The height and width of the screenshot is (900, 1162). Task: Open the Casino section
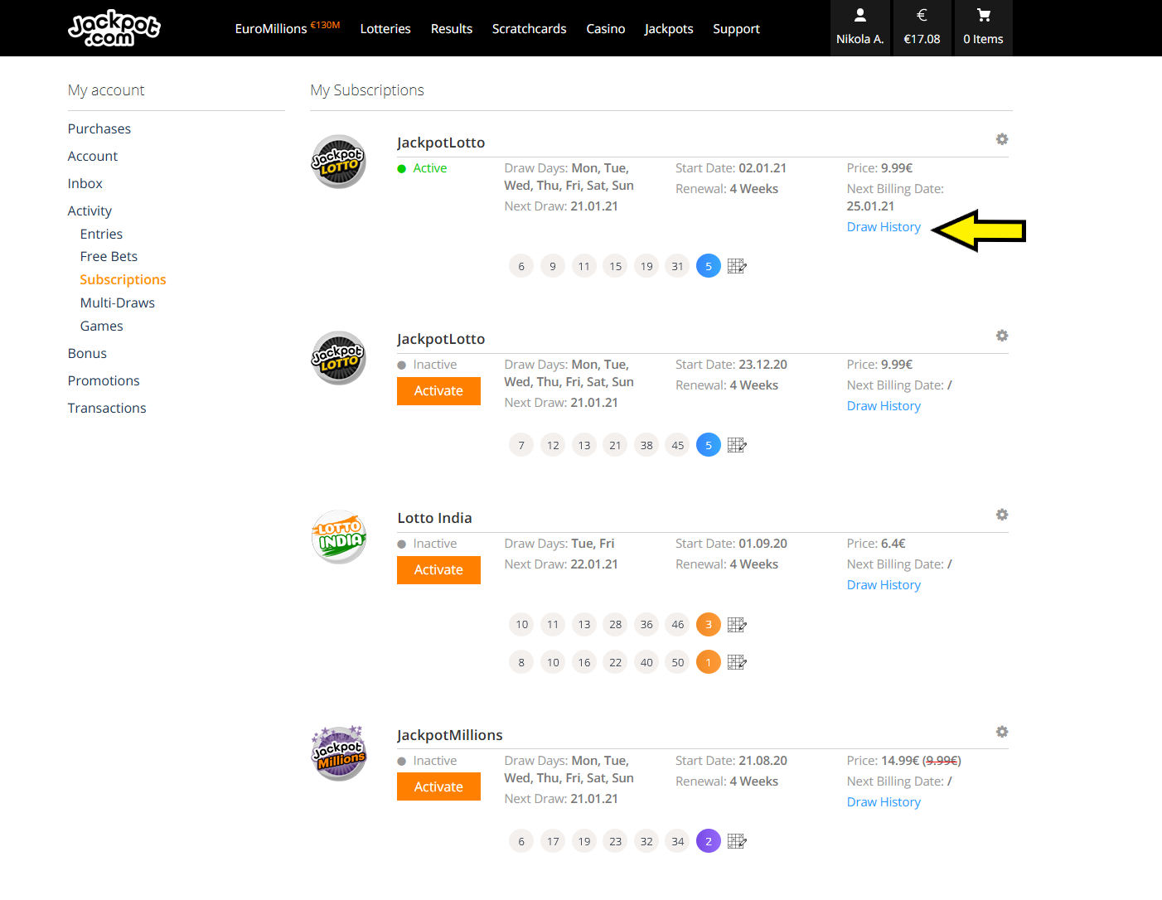pyautogui.click(x=606, y=28)
